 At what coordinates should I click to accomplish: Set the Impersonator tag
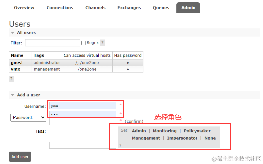click(x=182, y=138)
